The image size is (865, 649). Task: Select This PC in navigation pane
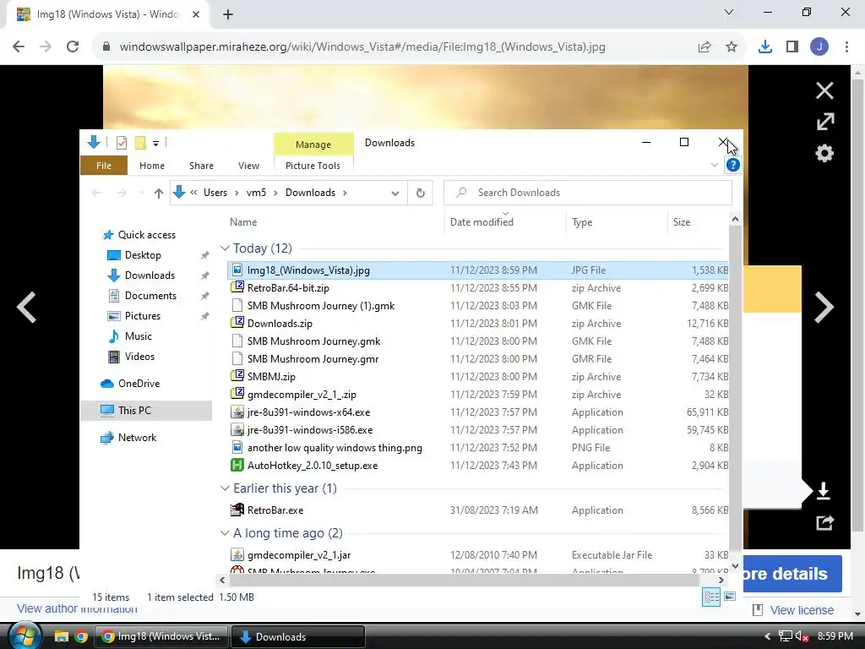[146, 411]
